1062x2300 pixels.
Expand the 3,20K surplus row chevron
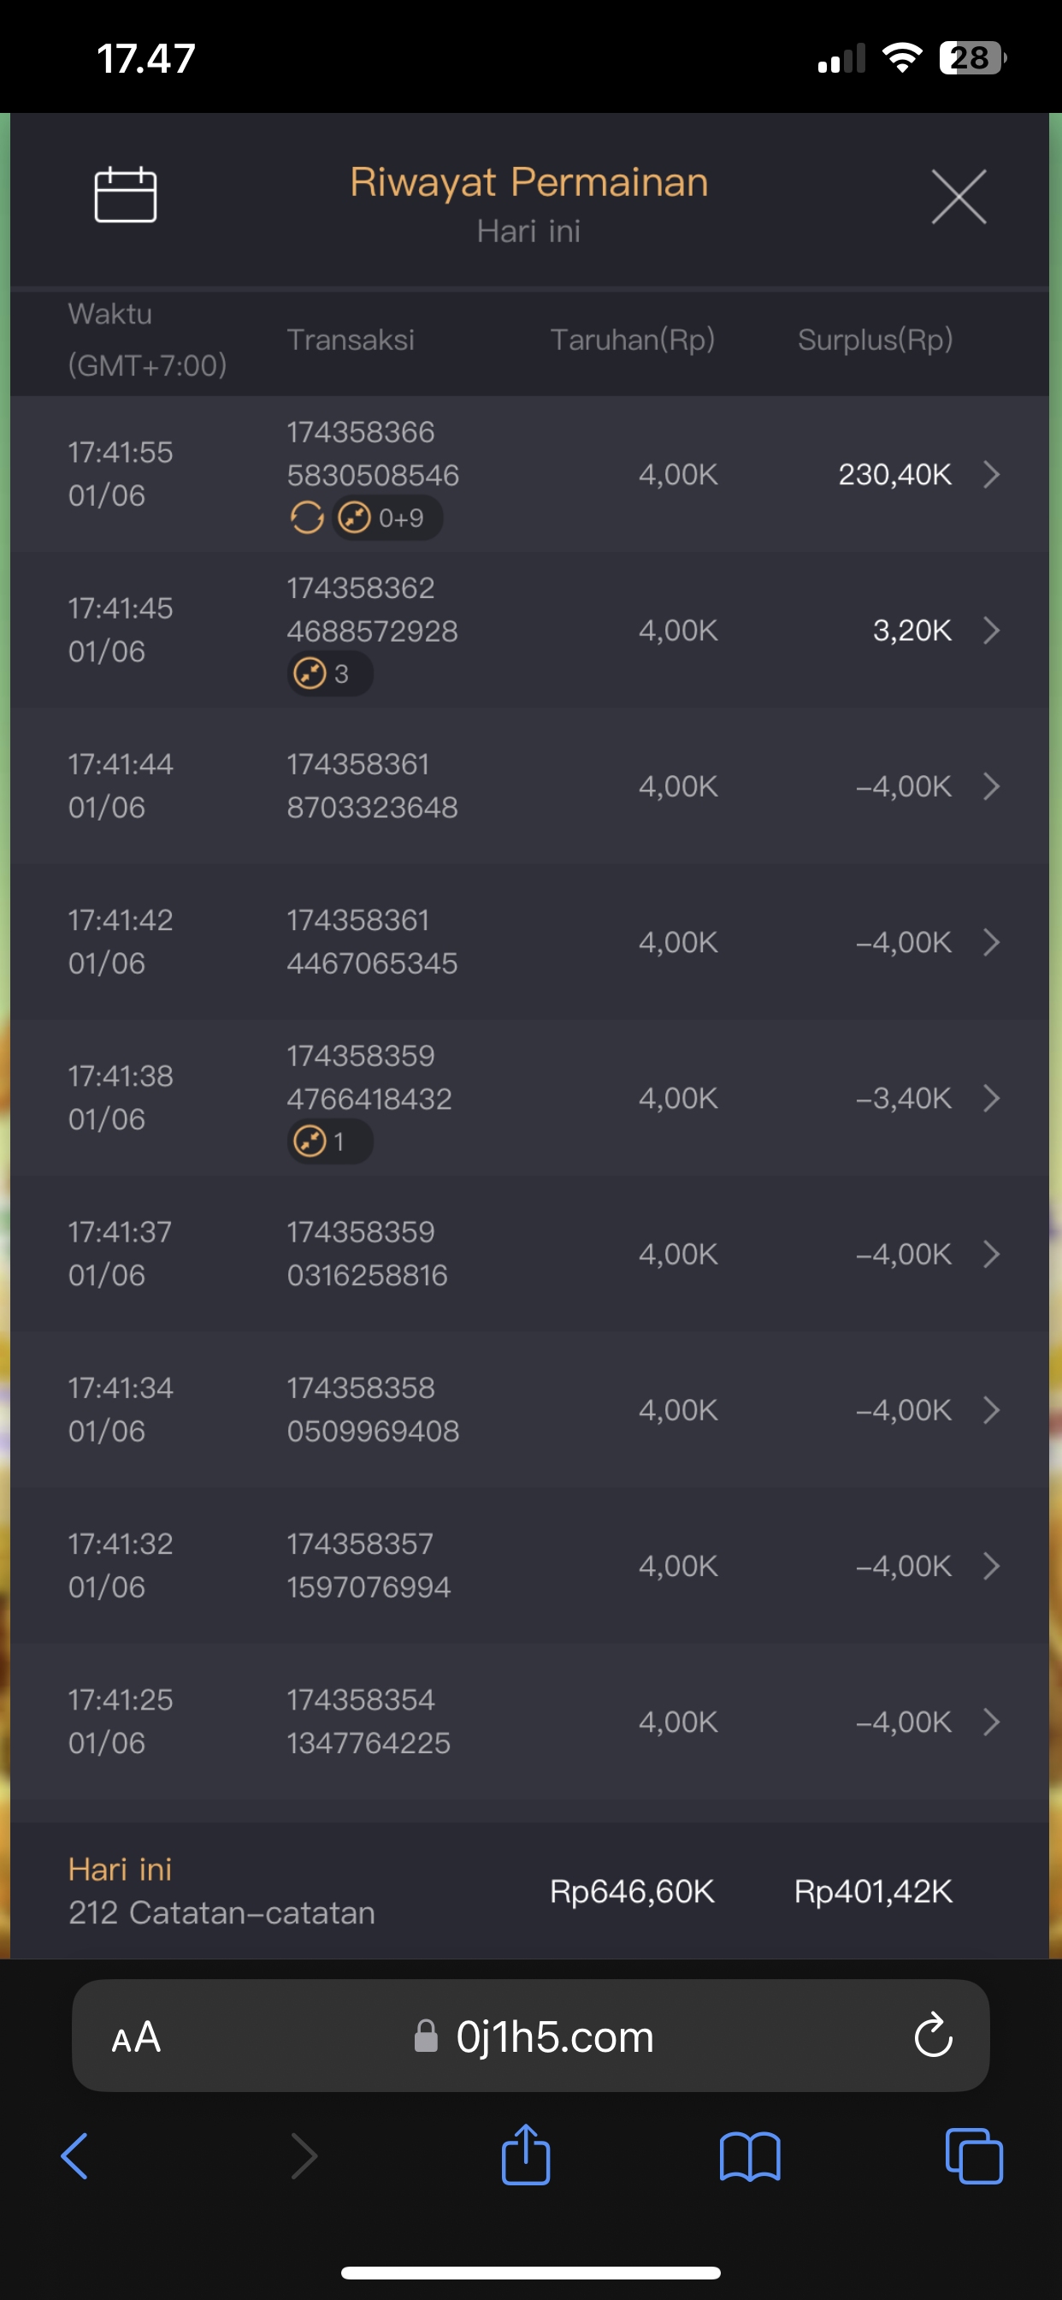tap(991, 631)
